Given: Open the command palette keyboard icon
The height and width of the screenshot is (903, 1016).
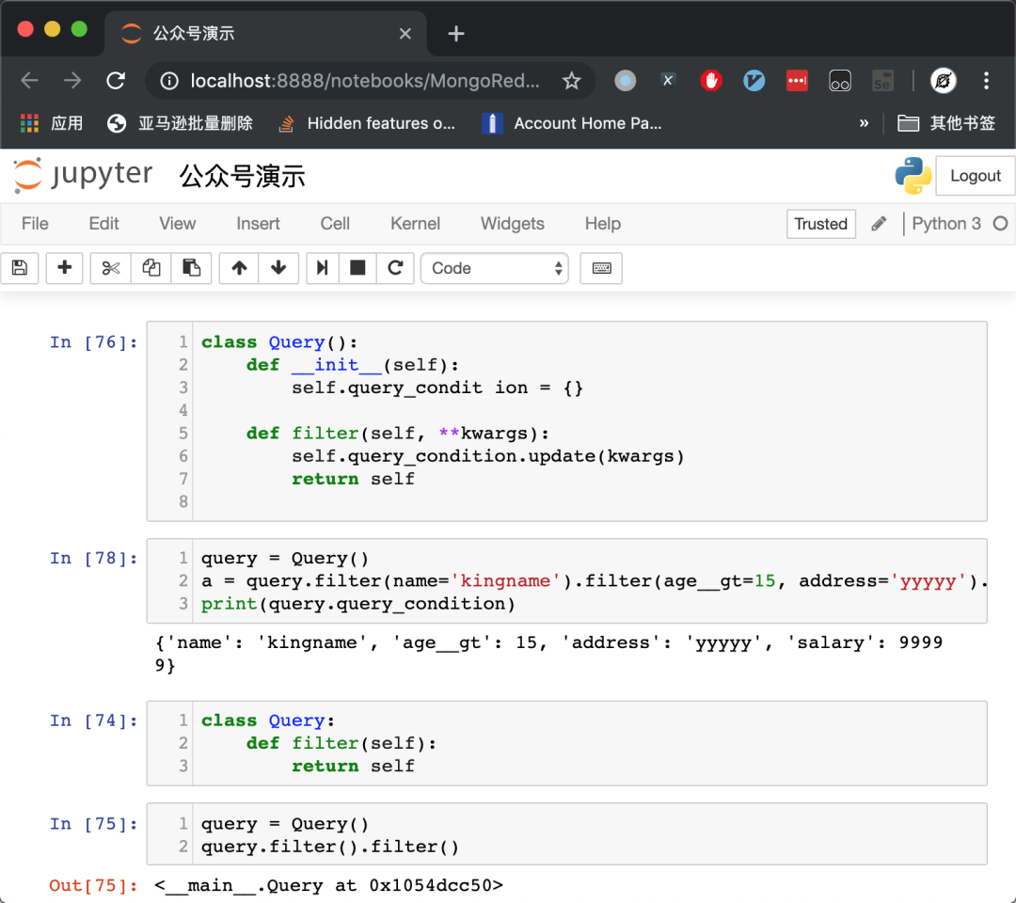Looking at the screenshot, I should [x=601, y=268].
